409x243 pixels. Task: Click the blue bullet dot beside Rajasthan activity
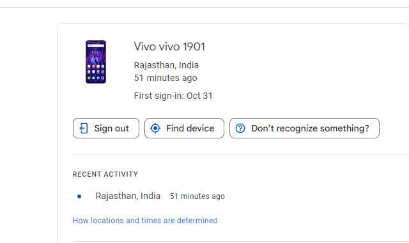[79, 196]
